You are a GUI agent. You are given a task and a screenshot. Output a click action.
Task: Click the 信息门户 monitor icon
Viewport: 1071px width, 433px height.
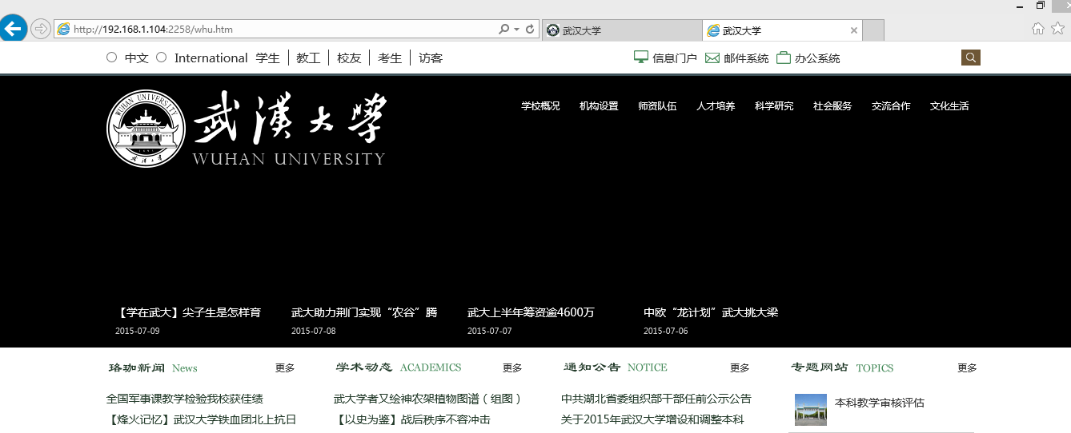640,58
